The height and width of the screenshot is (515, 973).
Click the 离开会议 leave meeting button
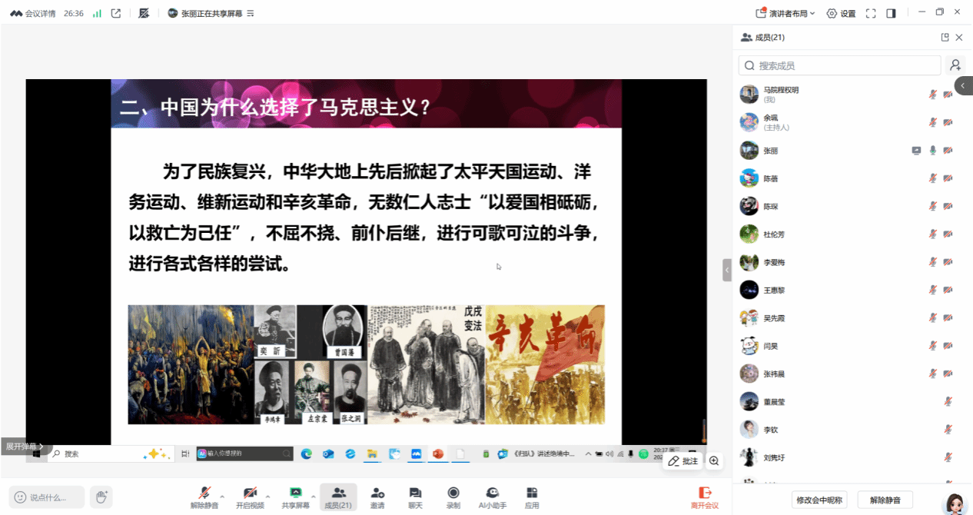point(704,497)
